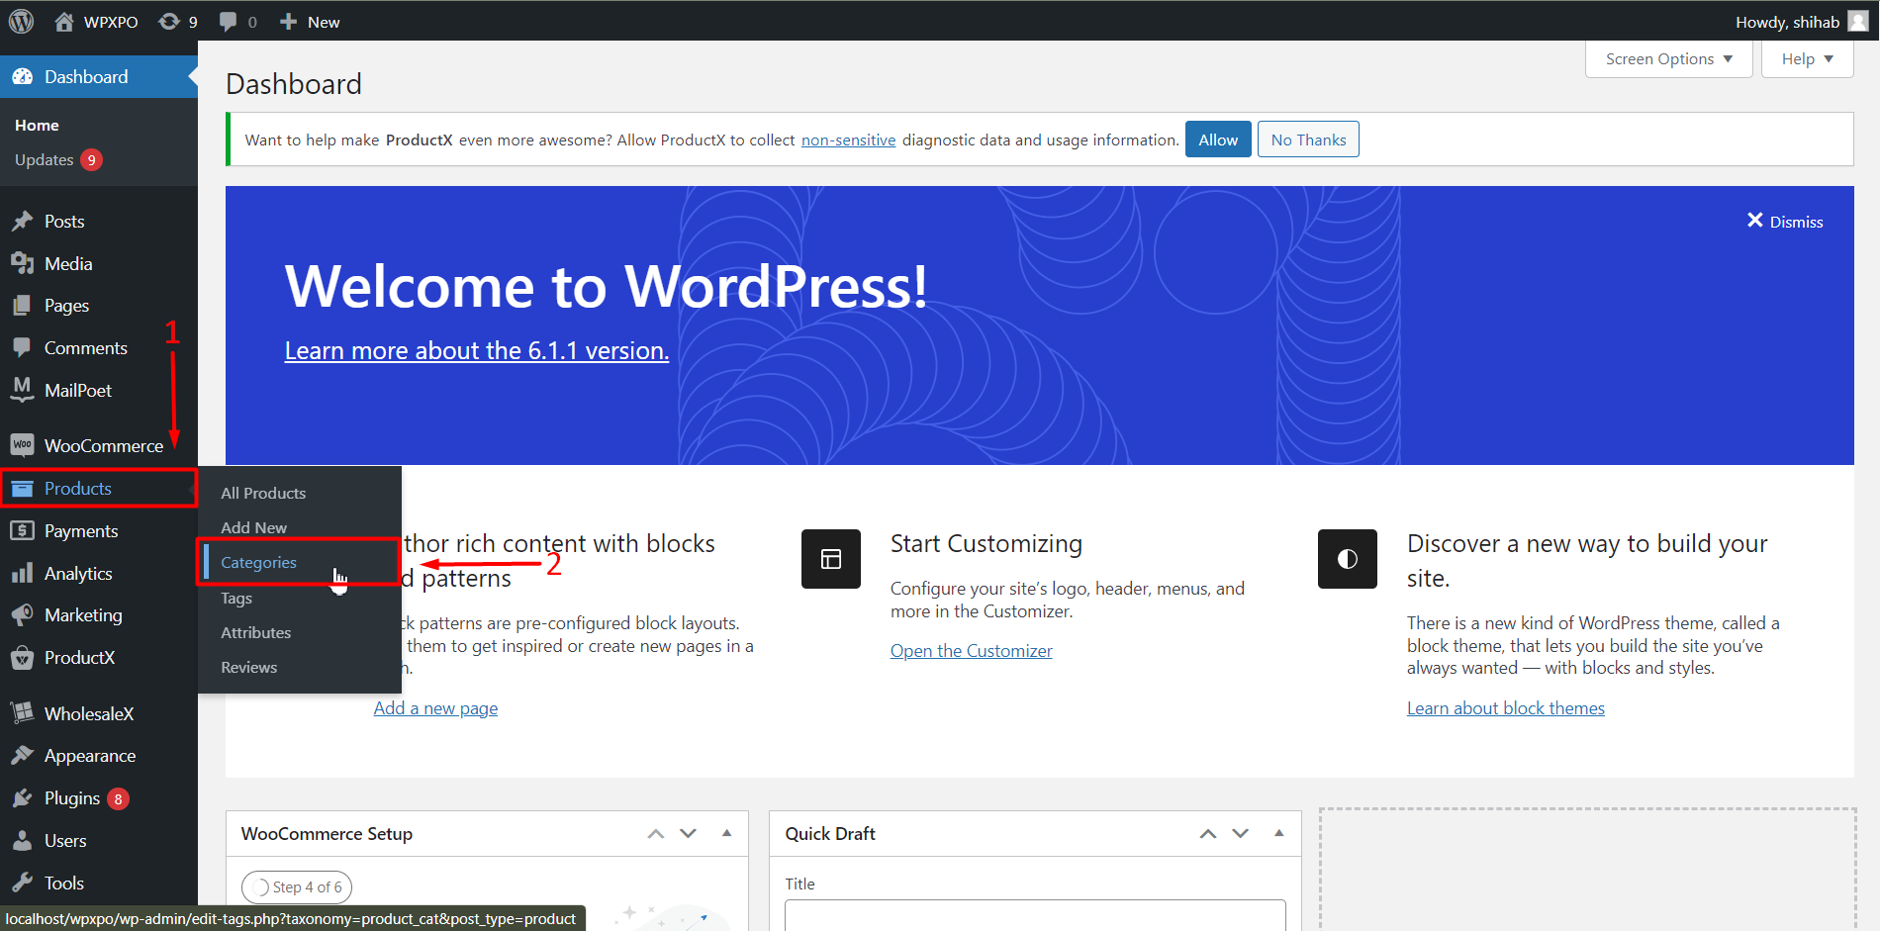This screenshot has height=931, width=1880.
Task: Click the Open the Customizer link
Action: 971,650
